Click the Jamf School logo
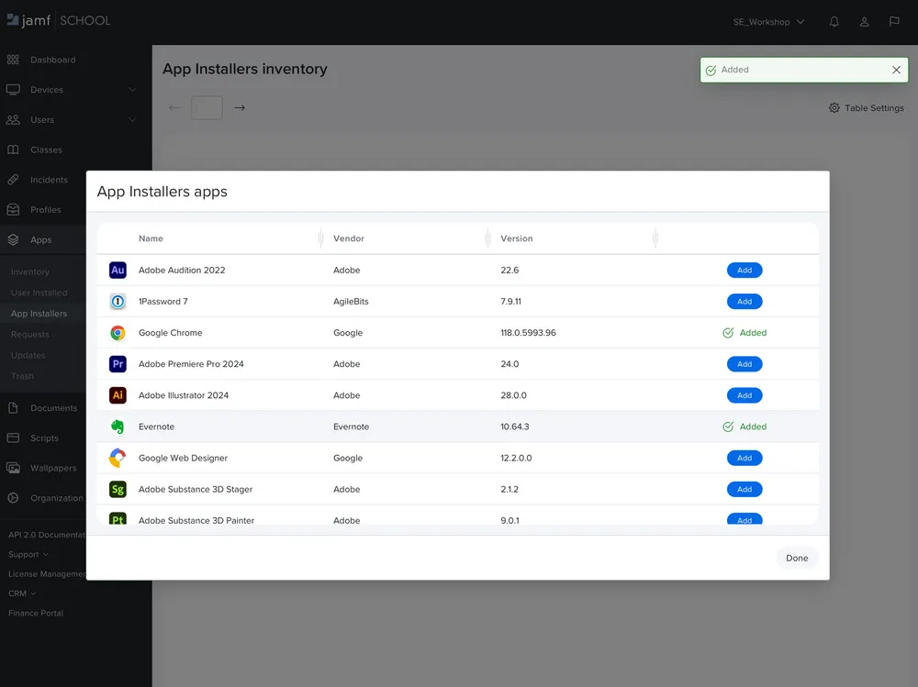The image size is (918, 687). point(59,19)
